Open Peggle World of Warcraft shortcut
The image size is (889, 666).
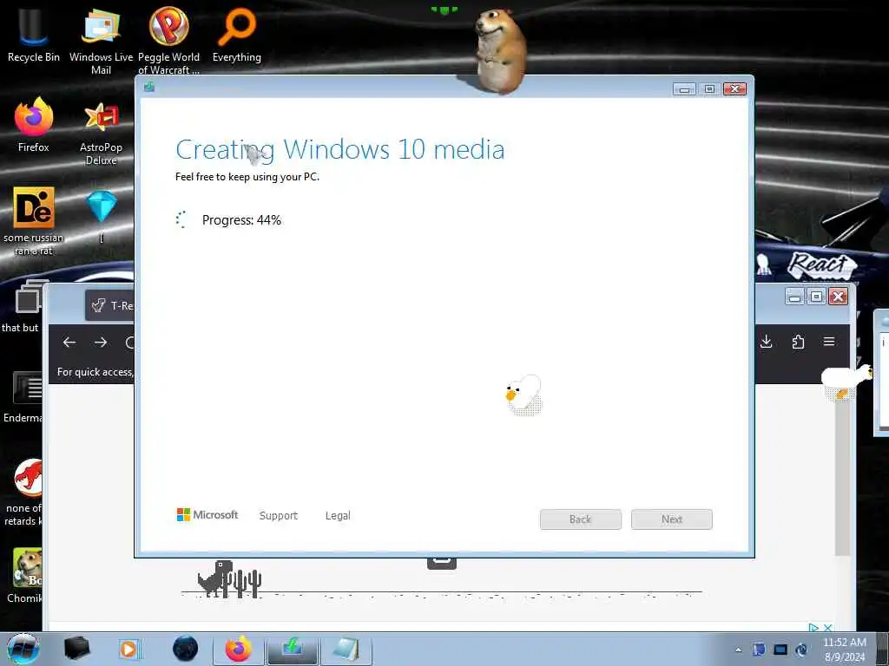click(168, 41)
